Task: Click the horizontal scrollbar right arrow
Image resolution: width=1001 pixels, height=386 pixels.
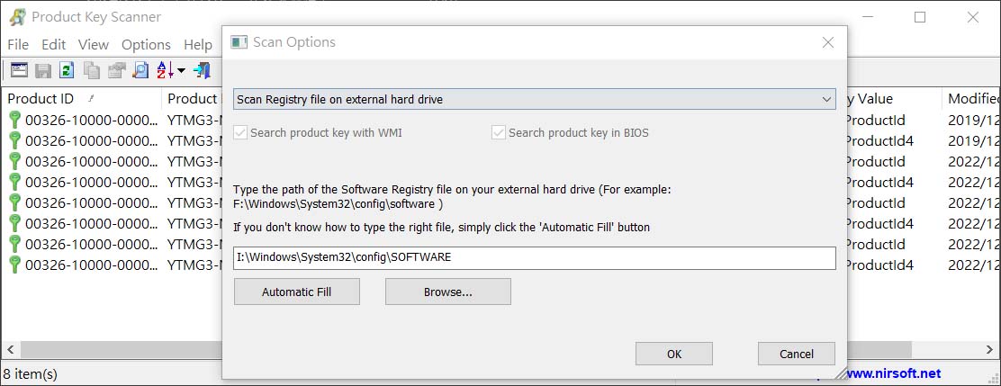Action: 991,350
